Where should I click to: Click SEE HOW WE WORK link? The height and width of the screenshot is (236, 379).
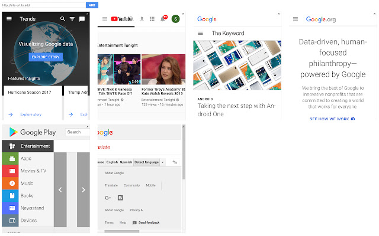(x=332, y=119)
